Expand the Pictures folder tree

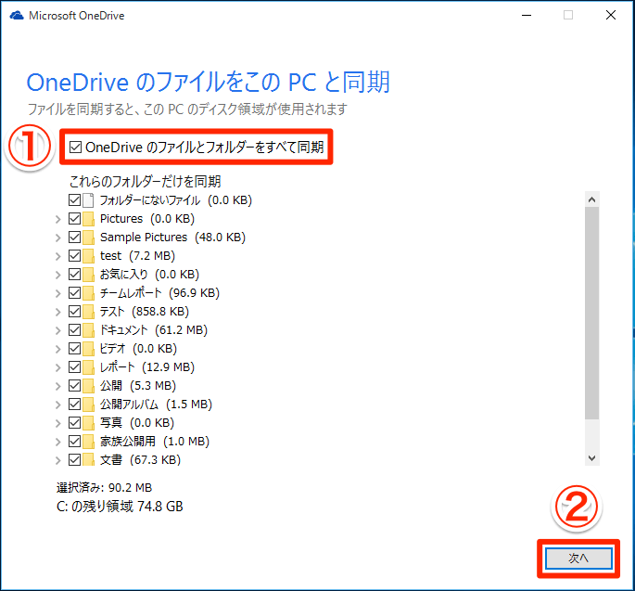tap(57, 219)
